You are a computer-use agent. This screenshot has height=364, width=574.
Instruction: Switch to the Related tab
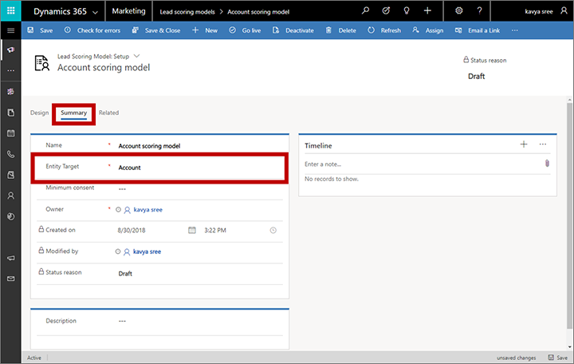click(108, 113)
